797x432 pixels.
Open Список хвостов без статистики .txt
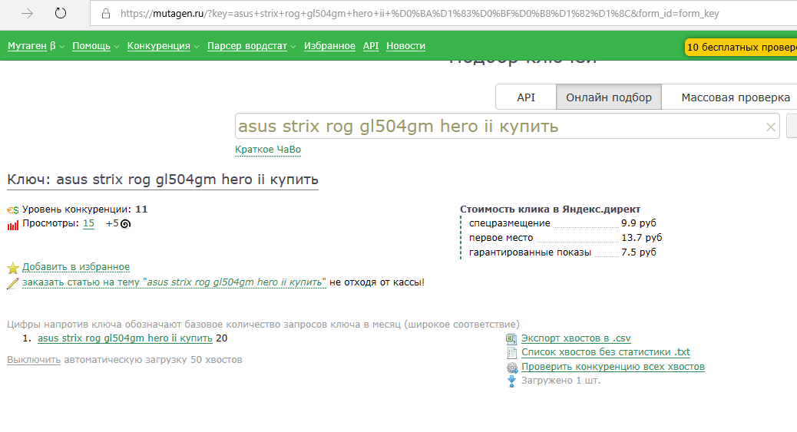[606, 352]
